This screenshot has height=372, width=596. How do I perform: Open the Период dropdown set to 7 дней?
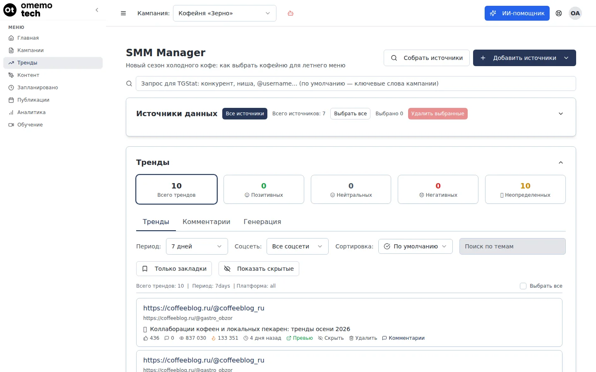click(197, 246)
